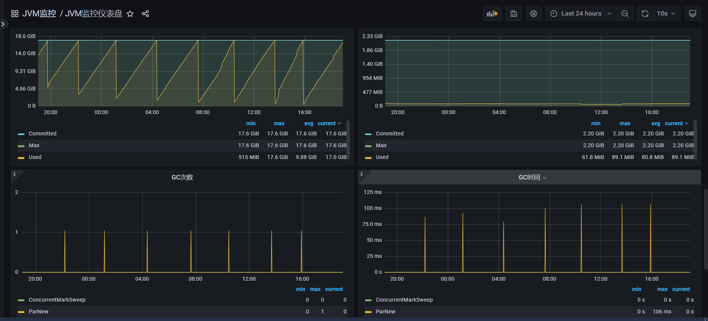Click the 106 ms ParNew max value

tap(662, 312)
